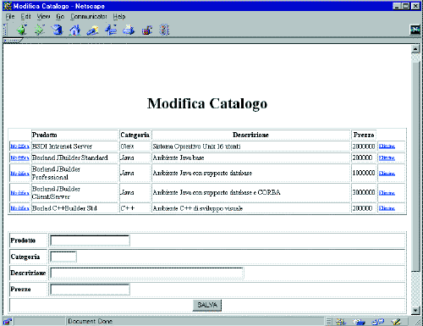Collapse the navigation toolbar via its left handle
This screenshot has height=326, width=423.
(x=5, y=30)
